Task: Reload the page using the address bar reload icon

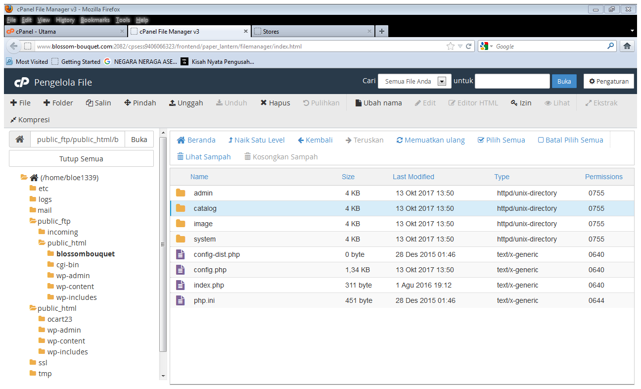Action: pyautogui.click(x=469, y=46)
